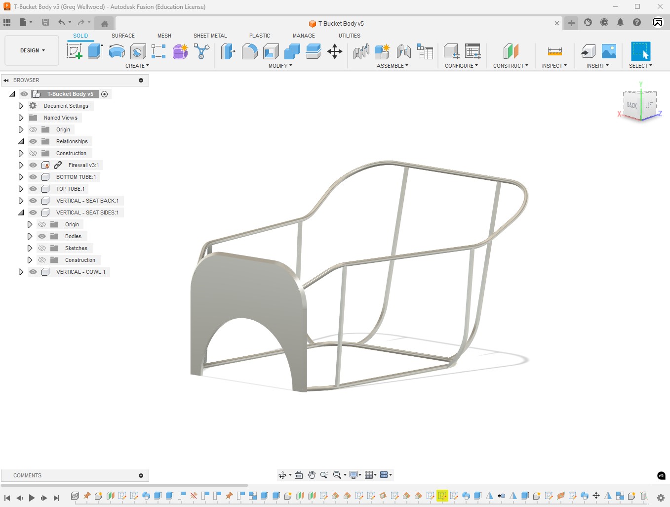Open the Insert Canvas image icon
Viewport: 670px width, 507px height.
609,51
